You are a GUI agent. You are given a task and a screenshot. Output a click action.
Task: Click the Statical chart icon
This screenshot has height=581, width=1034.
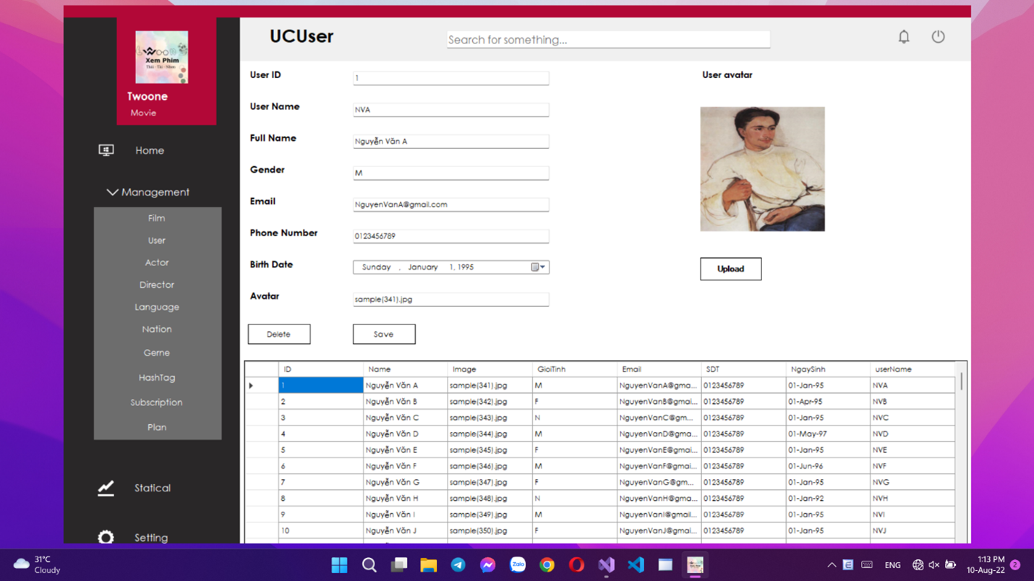point(106,489)
